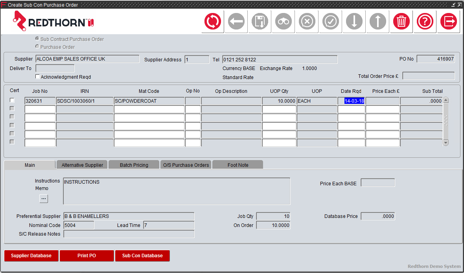This screenshot has height=273, width=464.
Task: Click the cancel (X) toolbar icon
Action: point(307,22)
